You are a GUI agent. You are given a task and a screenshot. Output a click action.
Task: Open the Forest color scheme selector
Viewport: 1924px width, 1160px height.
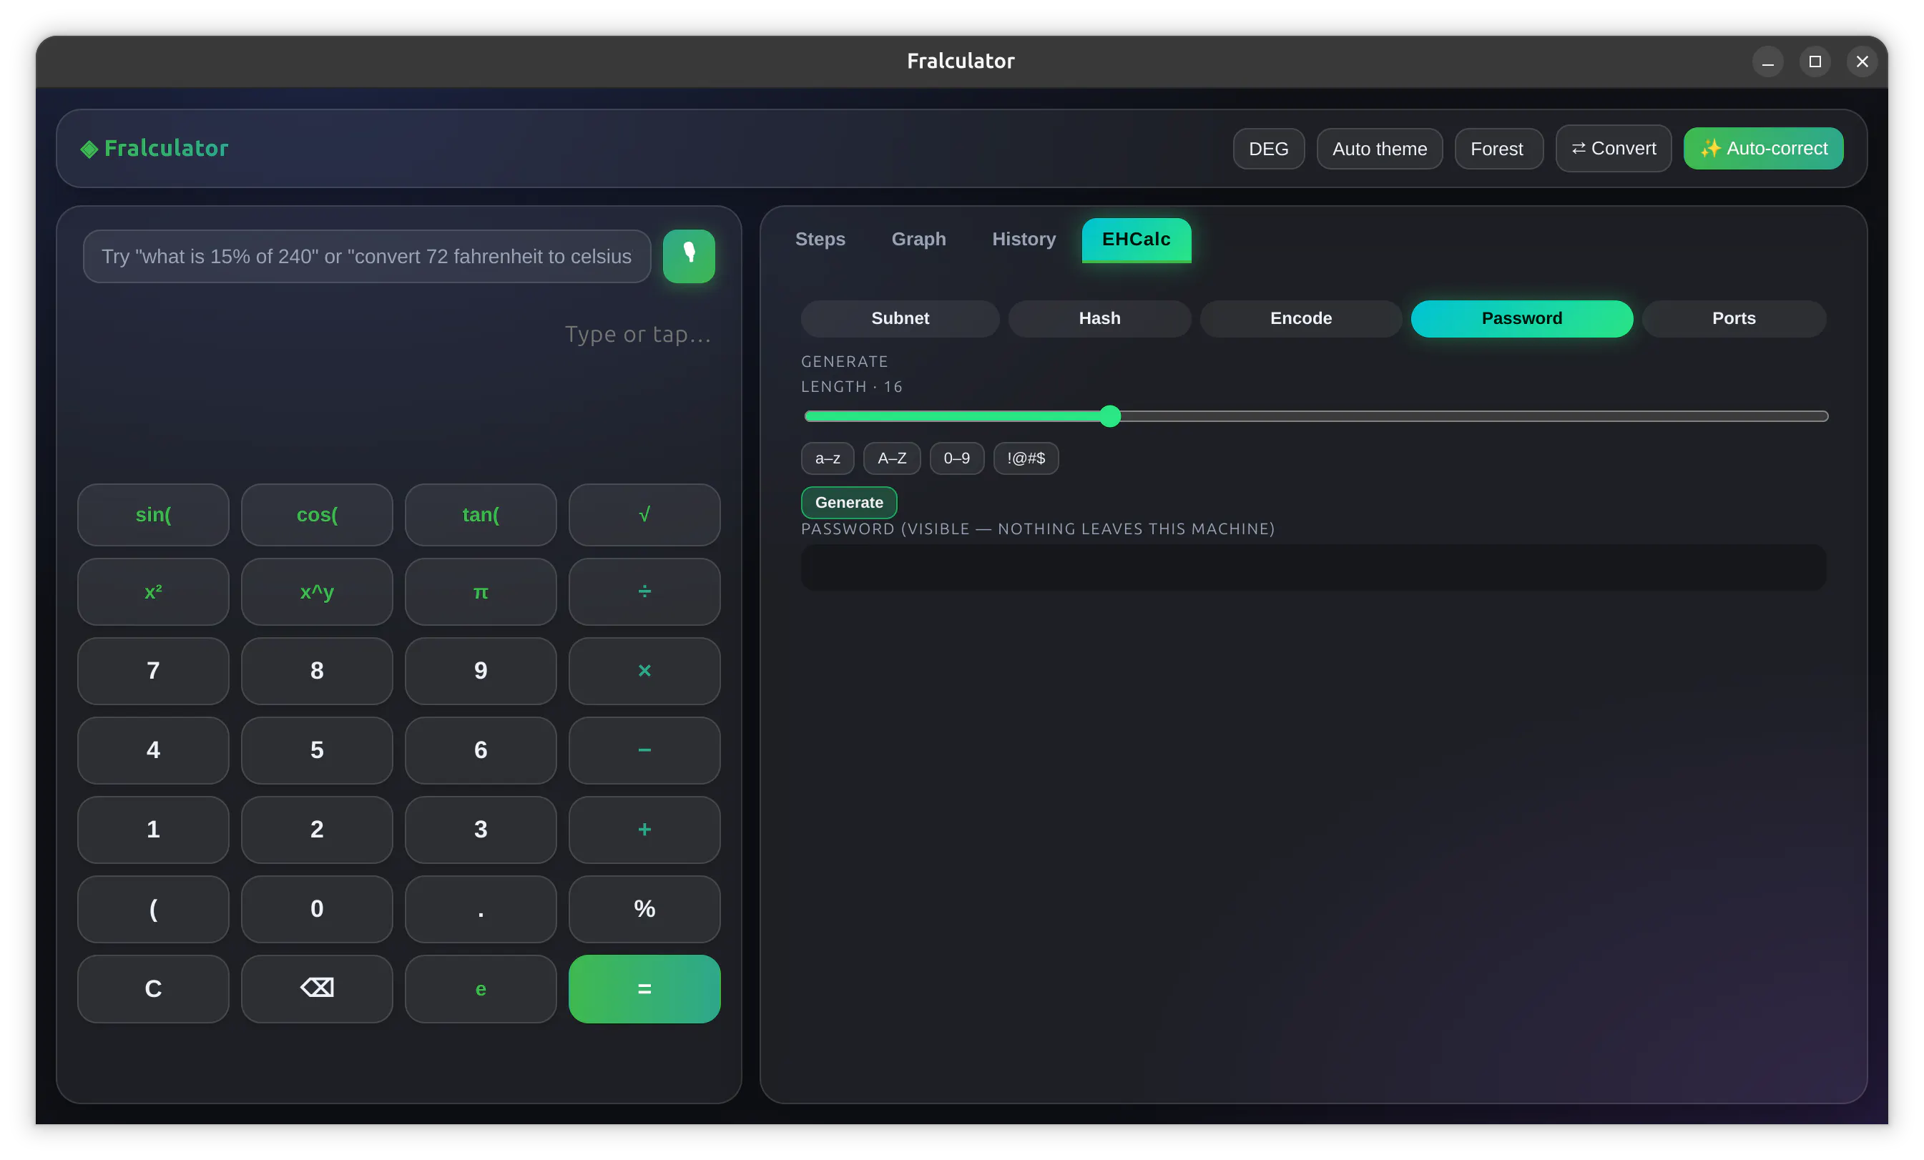click(1498, 148)
